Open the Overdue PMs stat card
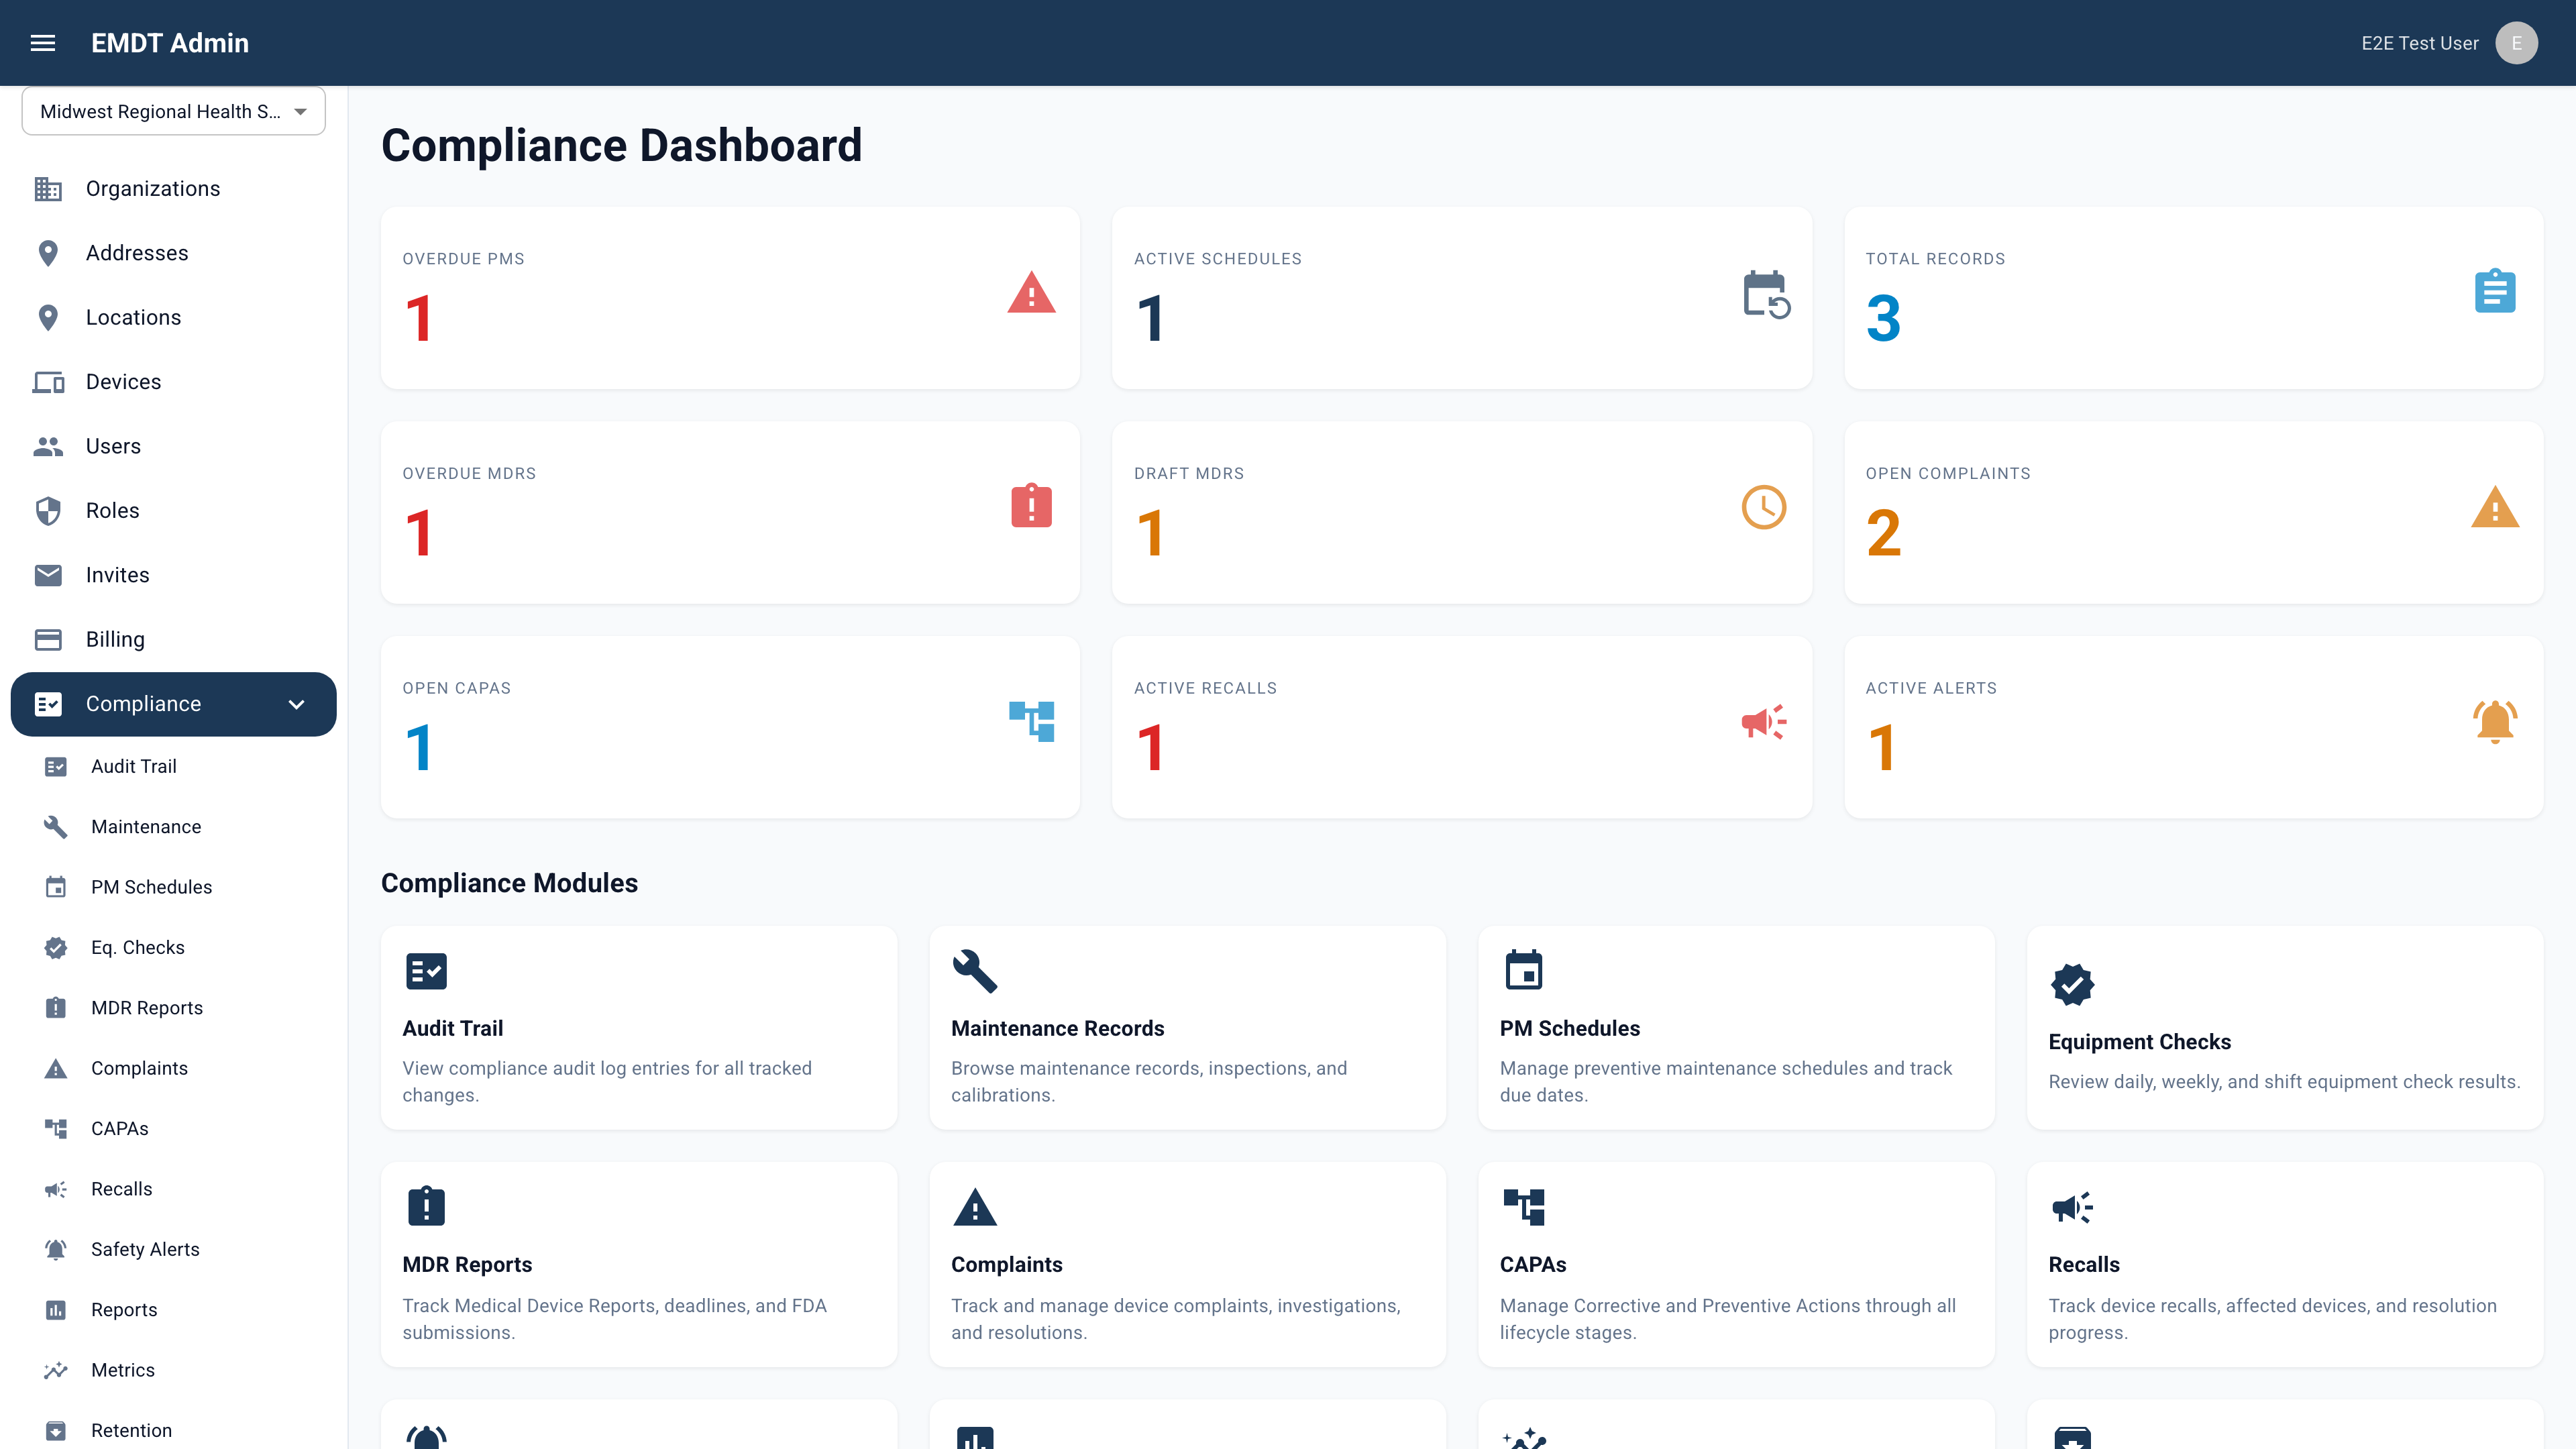Screen dimensions: 2576x1449 [x=730, y=298]
